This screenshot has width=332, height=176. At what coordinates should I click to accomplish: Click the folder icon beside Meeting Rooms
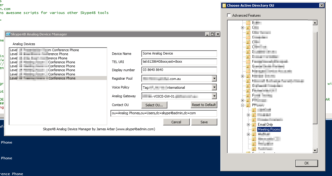tap(254, 129)
